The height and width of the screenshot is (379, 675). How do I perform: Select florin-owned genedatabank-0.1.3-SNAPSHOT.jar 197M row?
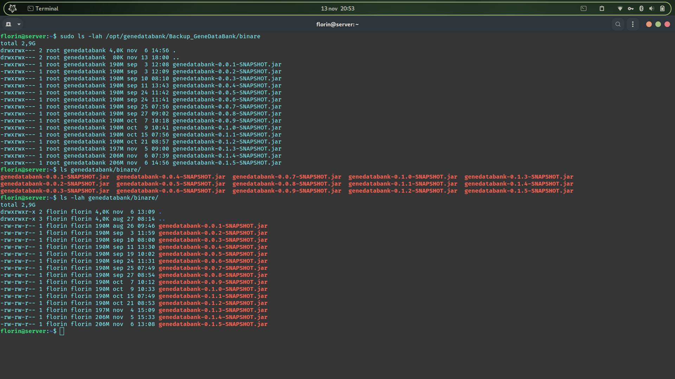click(134, 310)
